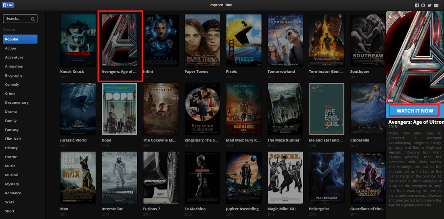The image size is (444, 219).
Task: Open the Southpaw poster
Action: pos(368,40)
